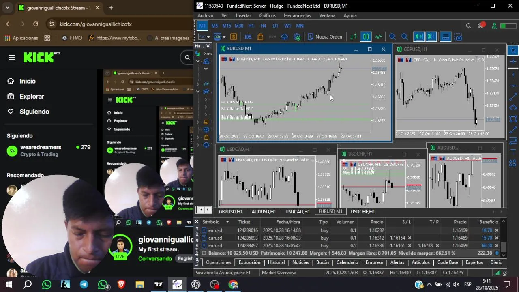Select the crosshair tool
519x292 pixels.
[513, 62]
